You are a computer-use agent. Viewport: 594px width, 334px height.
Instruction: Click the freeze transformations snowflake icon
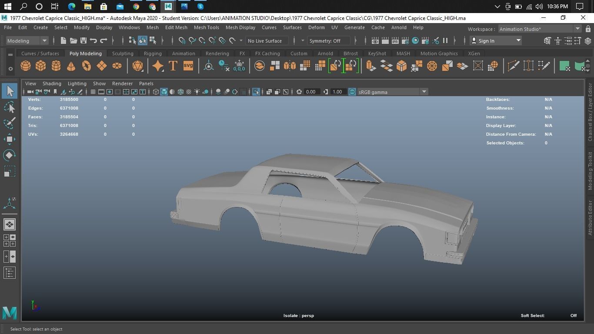239,66
